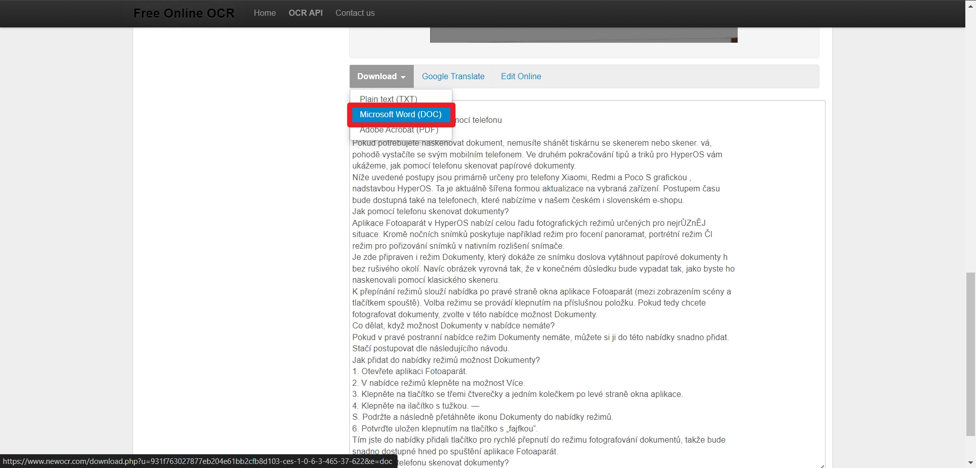Viewport: 976px width, 468px height.
Task: Open the Contact us page
Action: coord(355,13)
